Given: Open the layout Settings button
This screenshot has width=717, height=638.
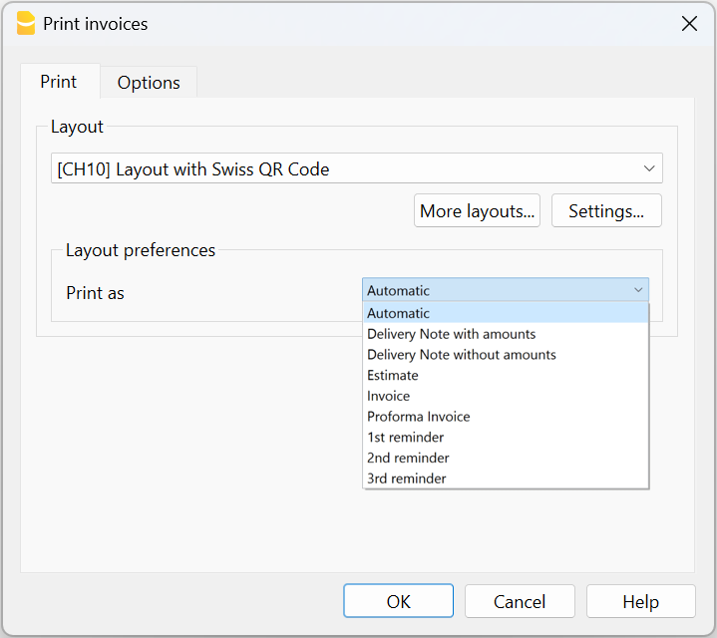Looking at the screenshot, I should (x=606, y=210).
